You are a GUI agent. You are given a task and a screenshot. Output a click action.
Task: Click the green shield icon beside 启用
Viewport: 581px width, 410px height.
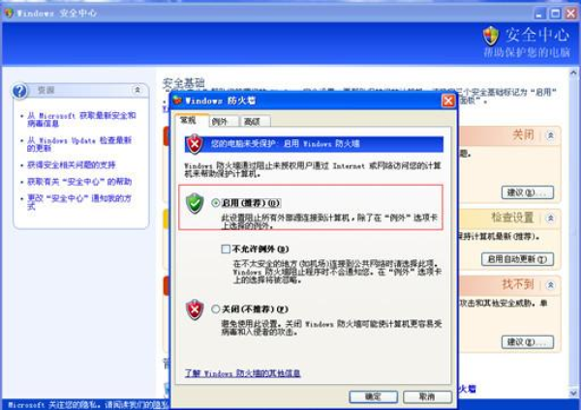(195, 203)
